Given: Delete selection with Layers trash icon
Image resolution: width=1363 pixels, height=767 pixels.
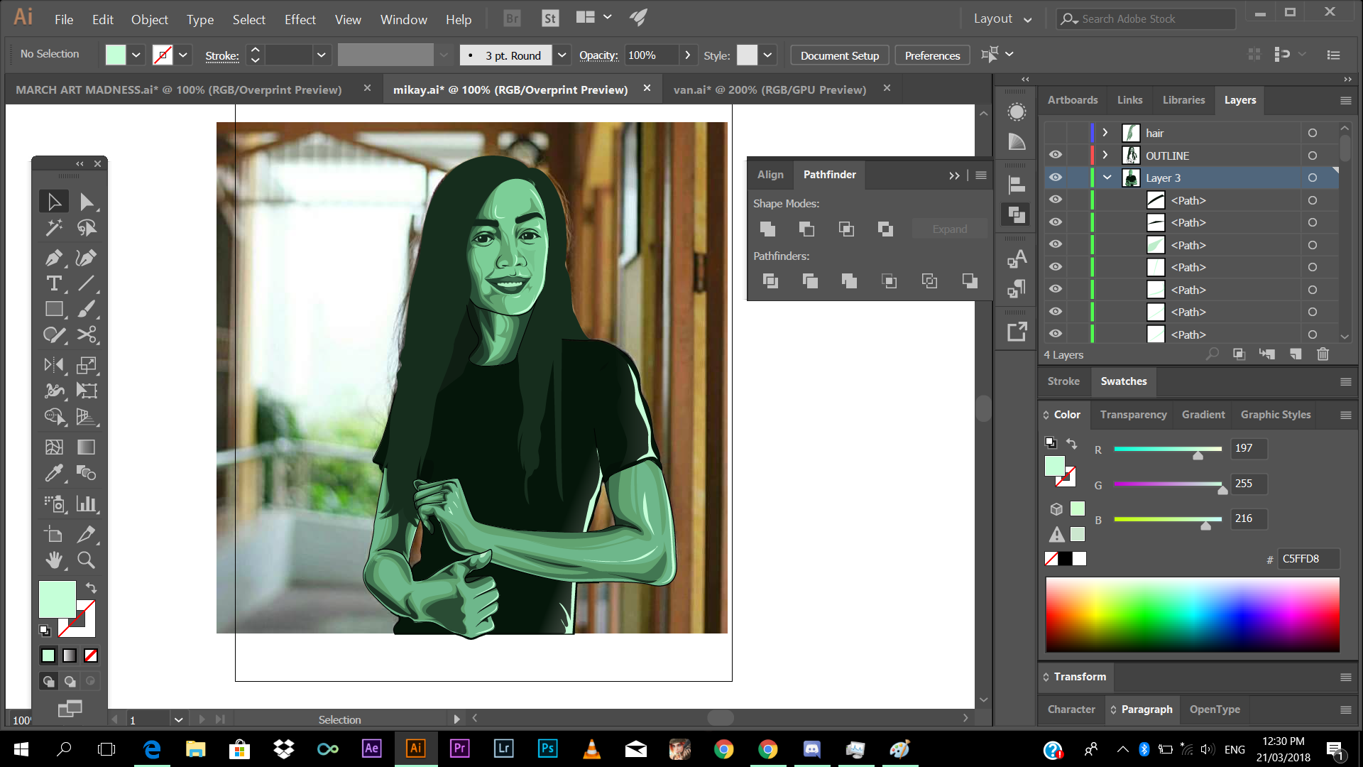Looking at the screenshot, I should [x=1323, y=354].
